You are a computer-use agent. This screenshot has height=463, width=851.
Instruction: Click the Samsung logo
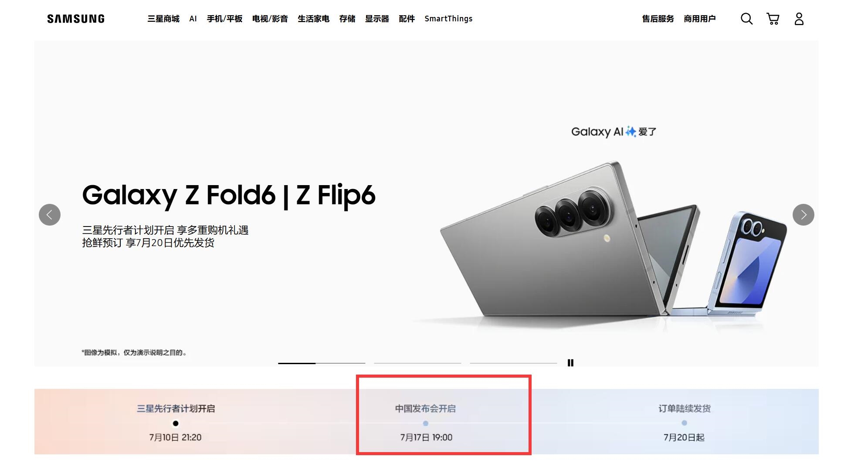[76, 19]
